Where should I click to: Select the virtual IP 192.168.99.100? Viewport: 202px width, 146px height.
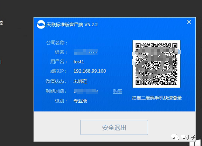(x=90, y=71)
